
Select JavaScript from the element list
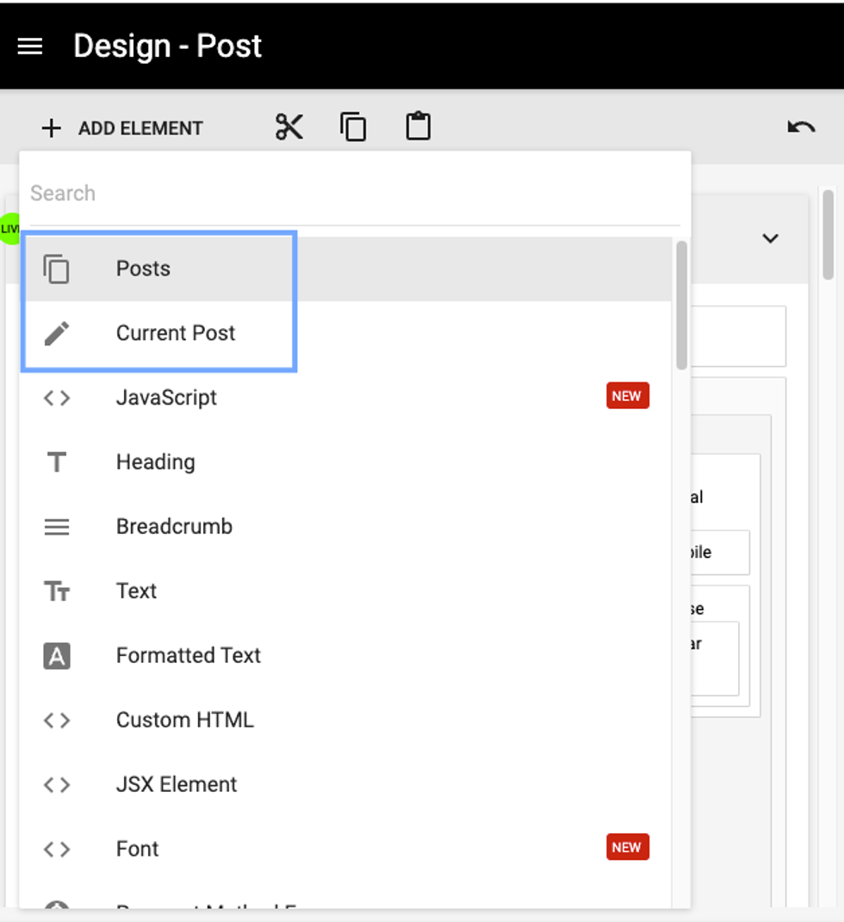[x=166, y=398]
